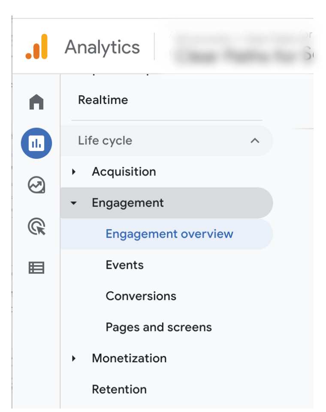326x412 pixels.
Task: Expand the arrow beside Monetization
Action: [x=74, y=358]
